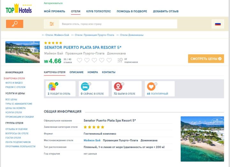Click the orange heart 'Популярный' icon
Viewport: 230px width, 167px height.
pos(151,86)
